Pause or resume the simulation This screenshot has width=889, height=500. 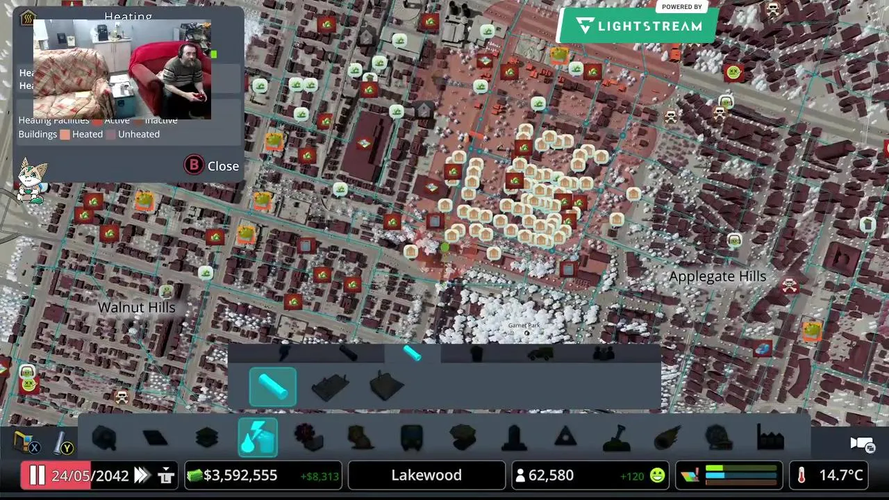tap(37, 476)
